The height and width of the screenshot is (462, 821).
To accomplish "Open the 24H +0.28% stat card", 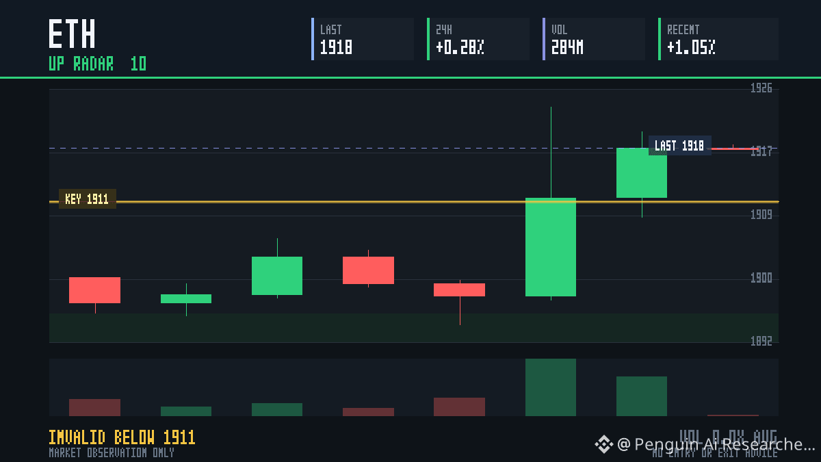I will [x=478, y=39].
